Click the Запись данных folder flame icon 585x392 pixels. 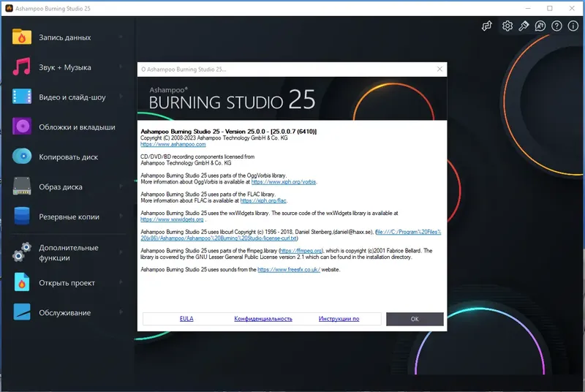click(22, 37)
